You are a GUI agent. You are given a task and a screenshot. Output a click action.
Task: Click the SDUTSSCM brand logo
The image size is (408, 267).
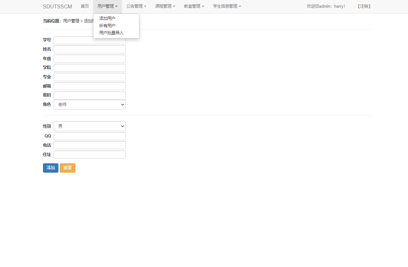(x=57, y=6)
